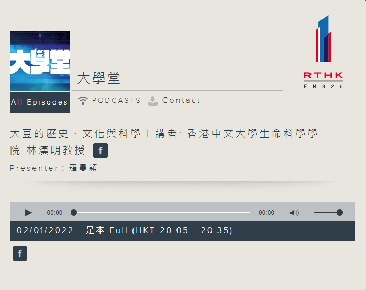Select the 02/01/2022 足本 Full episode bar

tap(182, 230)
